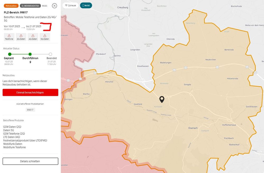Click the Von 10.07.2023 start date text
The width and height of the screenshot is (264, 173).
tap(12, 26)
